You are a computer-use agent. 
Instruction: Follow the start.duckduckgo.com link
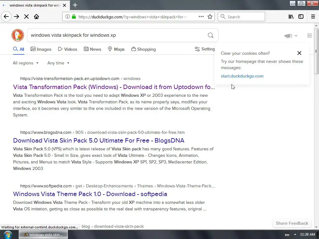tap(242, 76)
